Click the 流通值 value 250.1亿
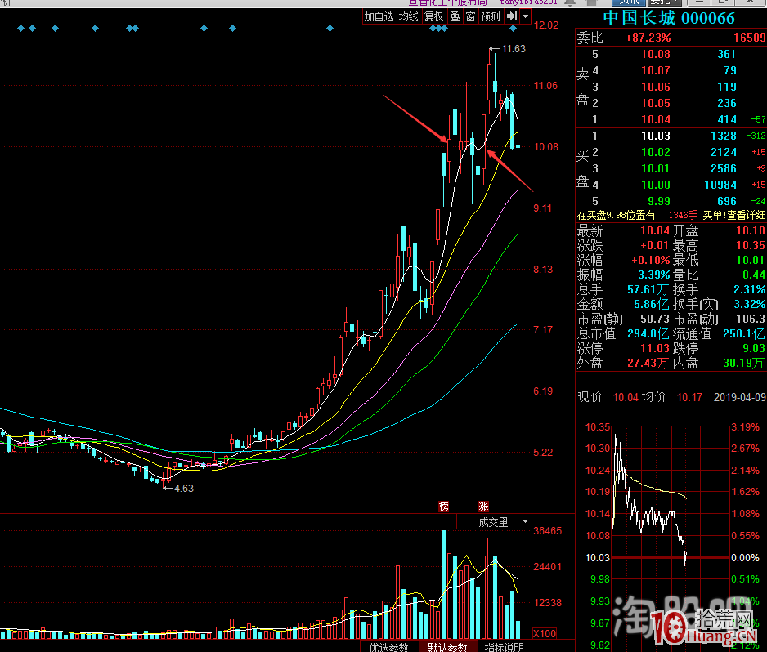The height and width of the screenshot is (652, 767). click(x=744, y=334)
